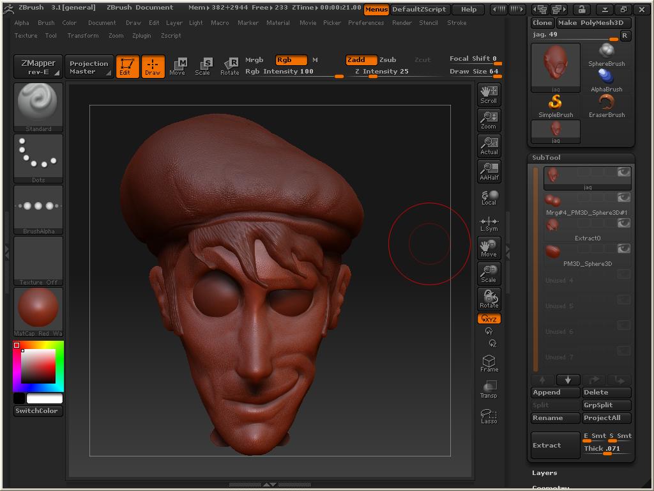Open the Zplugin menu
The image size is (654, 491).
coord(141,36)
